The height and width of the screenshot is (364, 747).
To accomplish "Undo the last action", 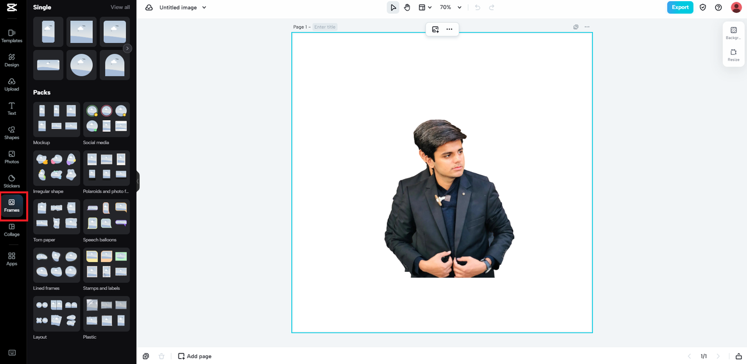I will pyautogui.click(x=477, y=8).
